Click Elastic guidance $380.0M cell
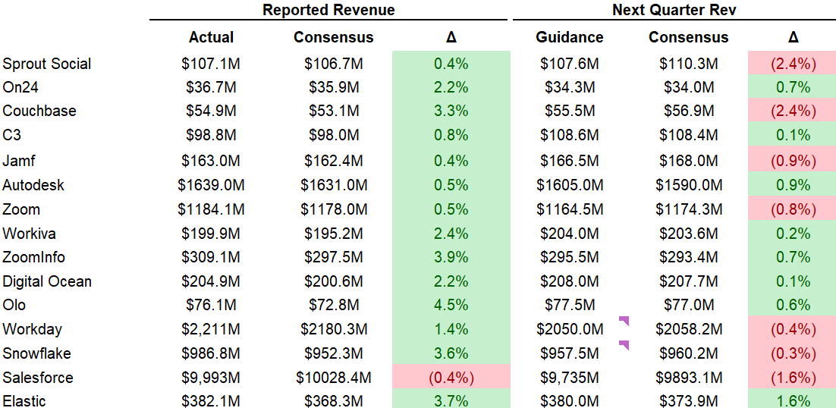 tap(570, 401)
